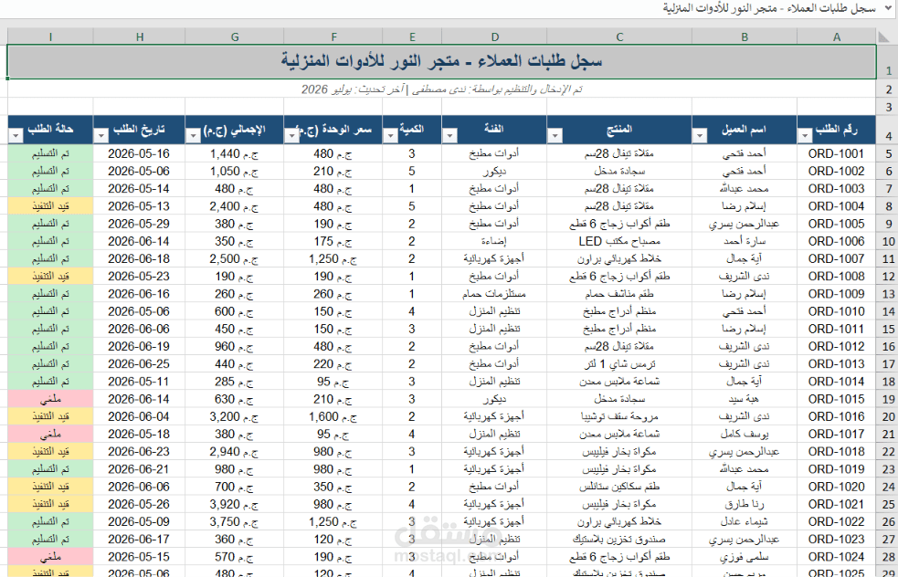898x577 pixels.
Task: Select column C header
Action: point(619,37)
